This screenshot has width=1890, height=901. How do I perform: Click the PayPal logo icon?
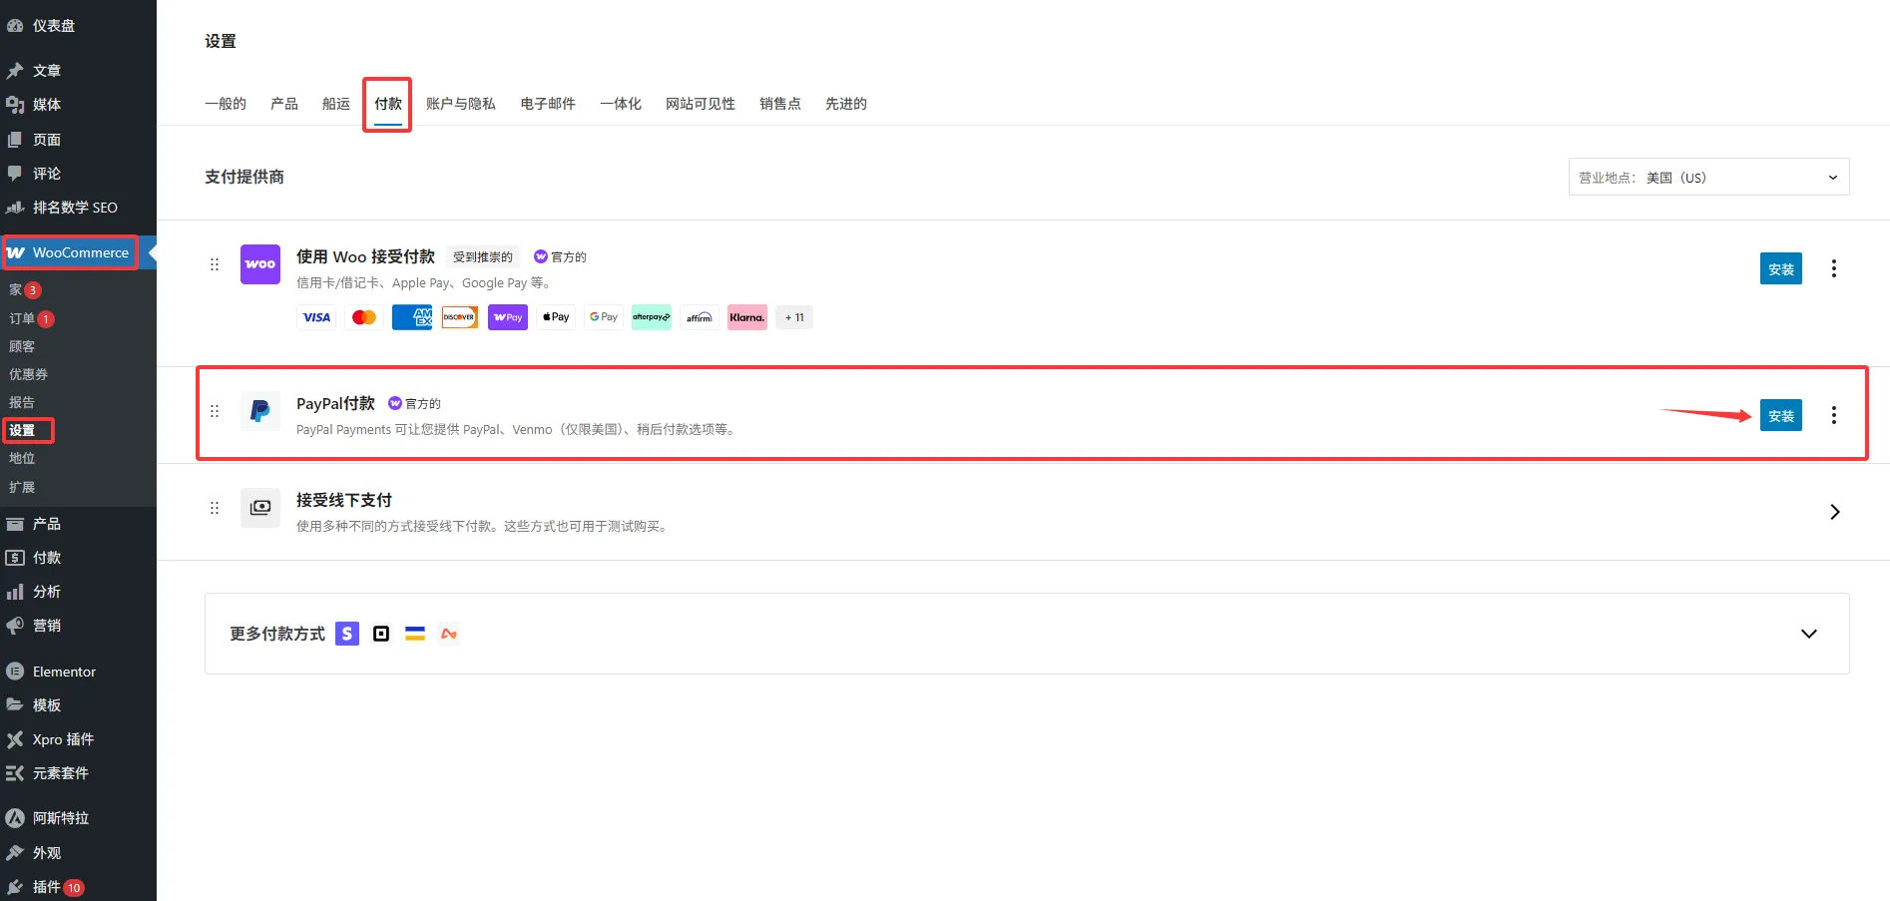259,411
